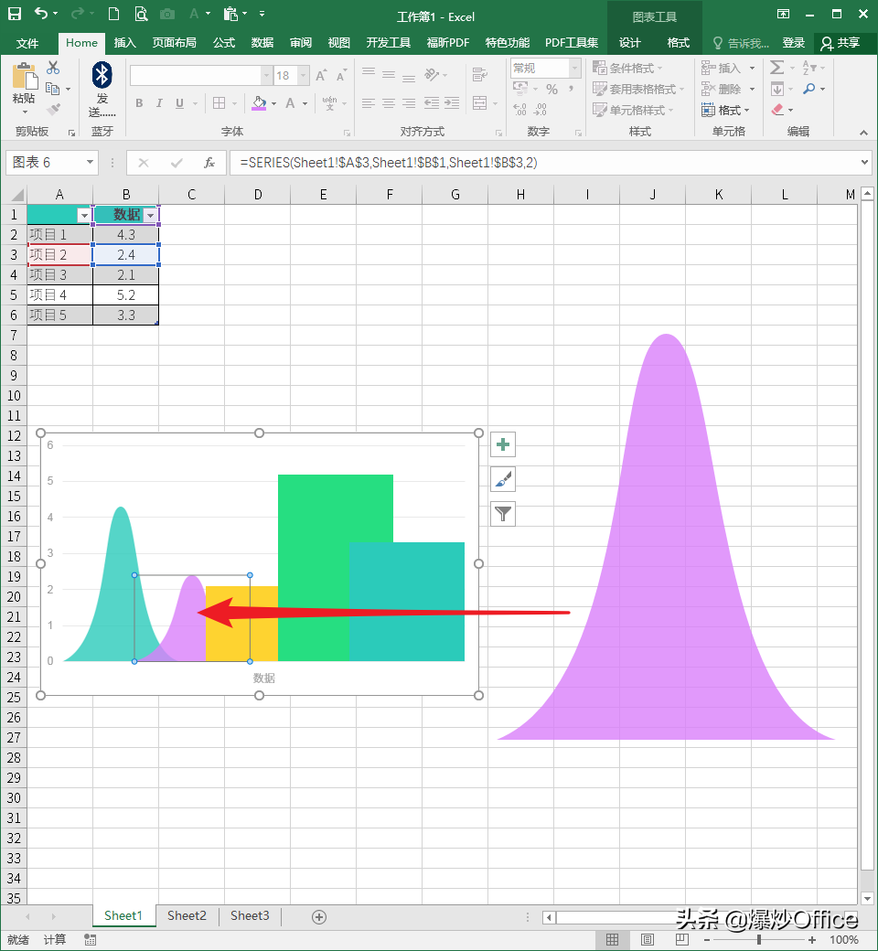The height and width of the screenshot is (951, 878).
Task: Click the 共享 share button
Action: tap(841, 42)
